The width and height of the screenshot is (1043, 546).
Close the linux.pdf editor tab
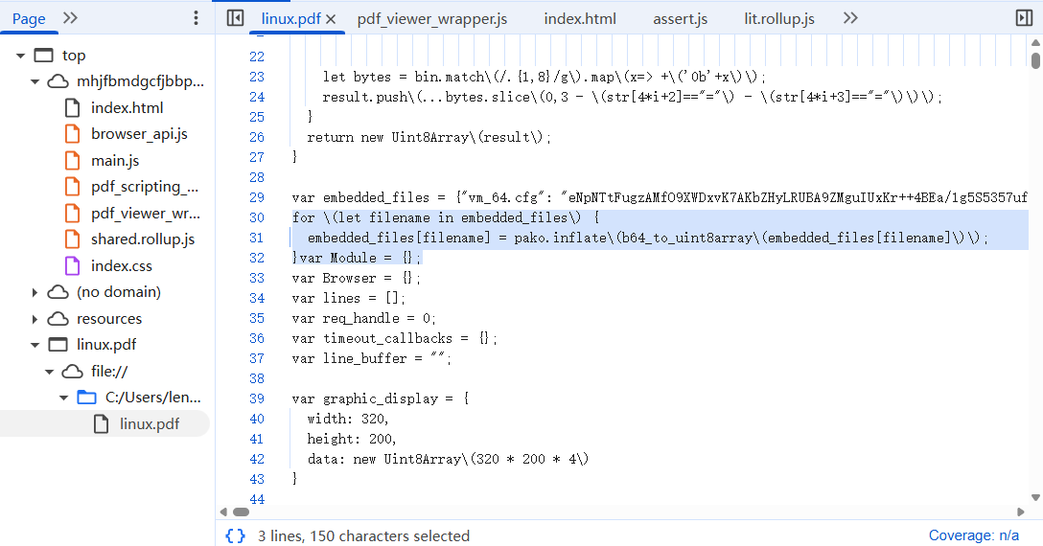(332, 19)
